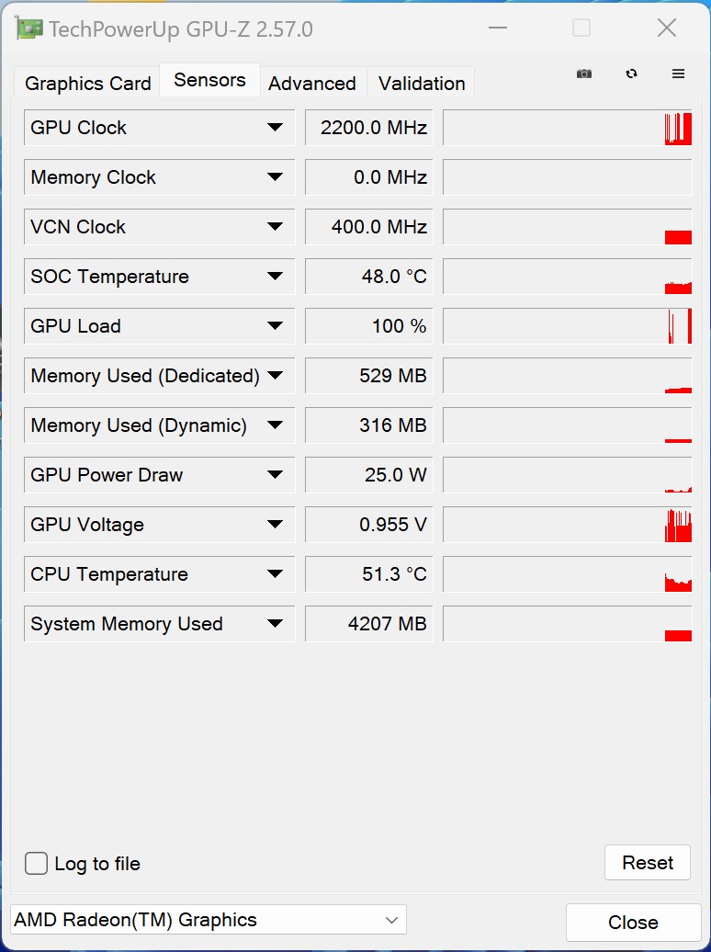The image size is (711, 952).
Task: Switch to the Graphics Card tab
Action: (x=87, y=83)
